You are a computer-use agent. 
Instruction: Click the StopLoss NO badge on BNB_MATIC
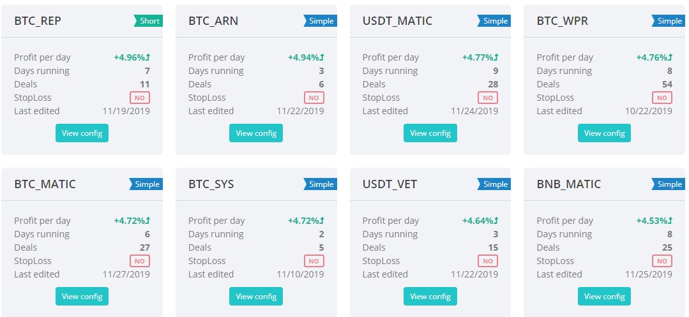tap(662, 261)
